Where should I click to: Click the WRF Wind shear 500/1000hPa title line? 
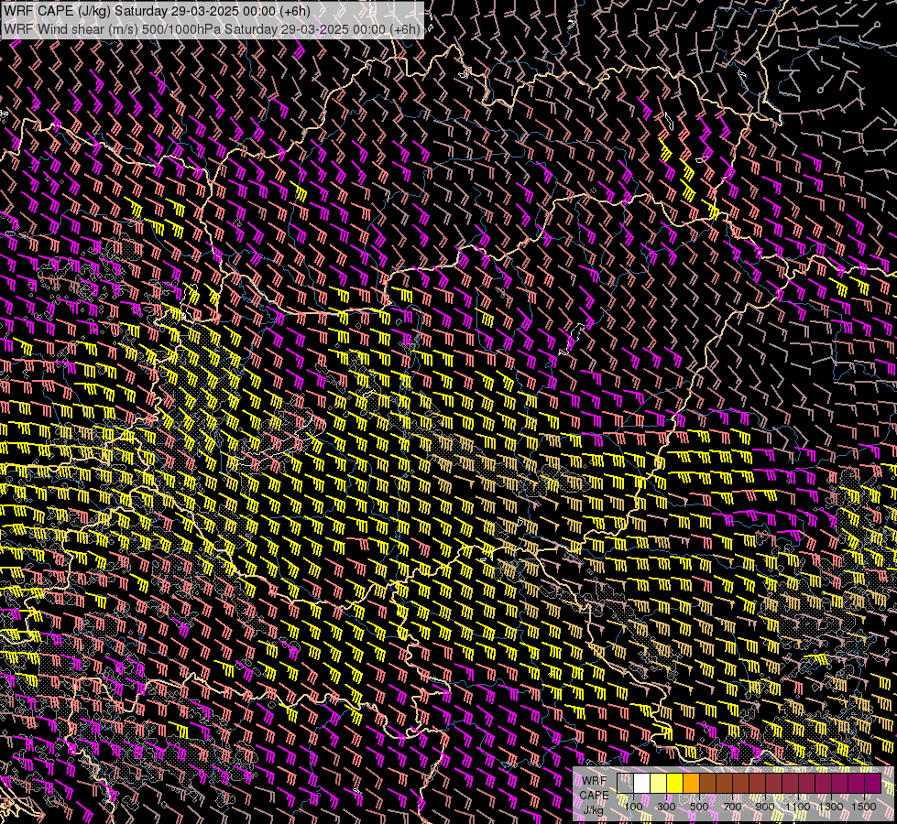213,28
